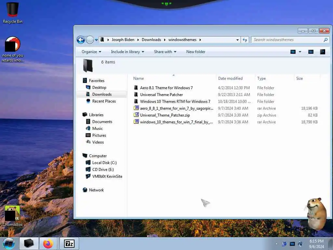
Task: Launch Firefox from the taskbar
Action: (48, 243)
